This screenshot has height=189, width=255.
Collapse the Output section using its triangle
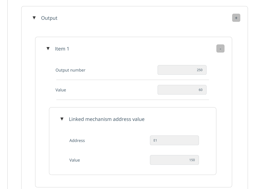34,18
